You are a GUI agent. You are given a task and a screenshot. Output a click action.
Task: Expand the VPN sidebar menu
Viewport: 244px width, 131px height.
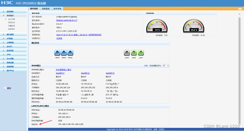tap(13, 55)
